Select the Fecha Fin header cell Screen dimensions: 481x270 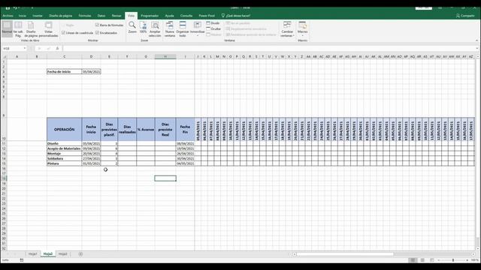pyautogui.click(x=186, y=130)
